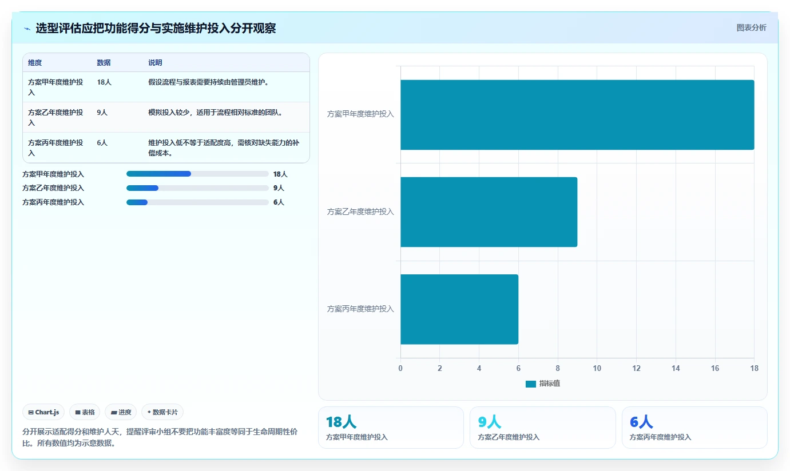Click 方案乙年度维护投入 progress bar

[x=197, y=187]
